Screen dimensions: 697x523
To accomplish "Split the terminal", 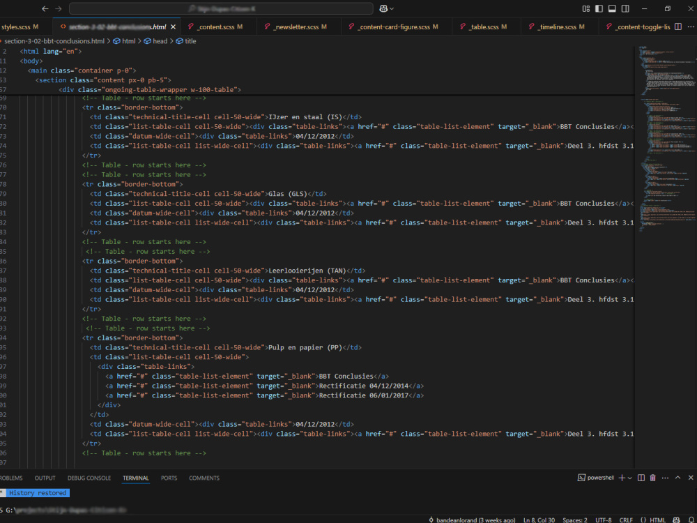I will (x=641, y=478).
